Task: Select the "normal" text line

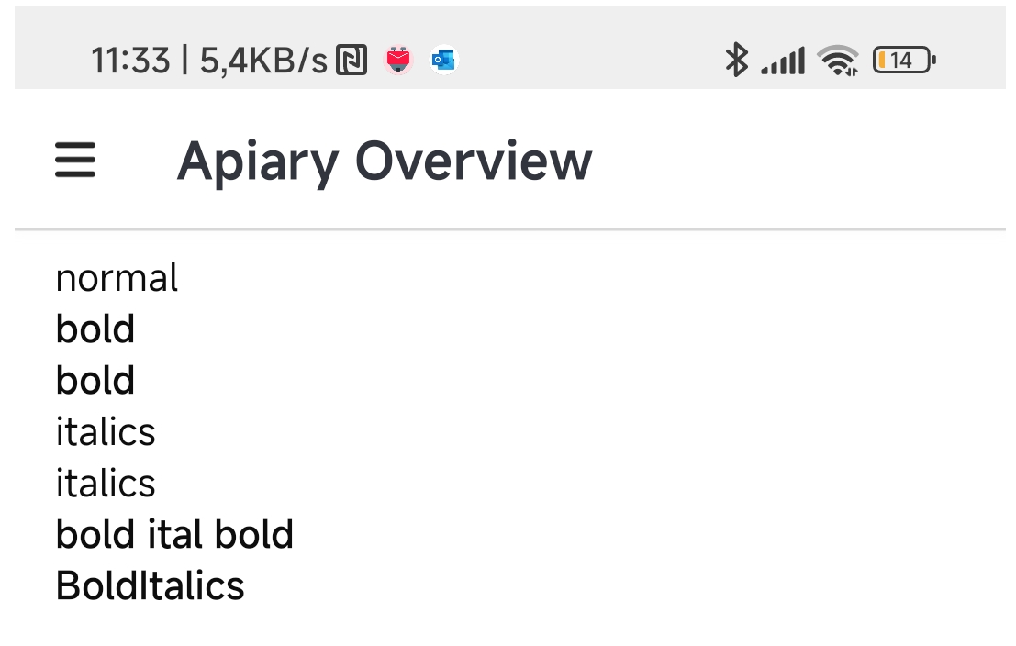Action: point(117,278)
